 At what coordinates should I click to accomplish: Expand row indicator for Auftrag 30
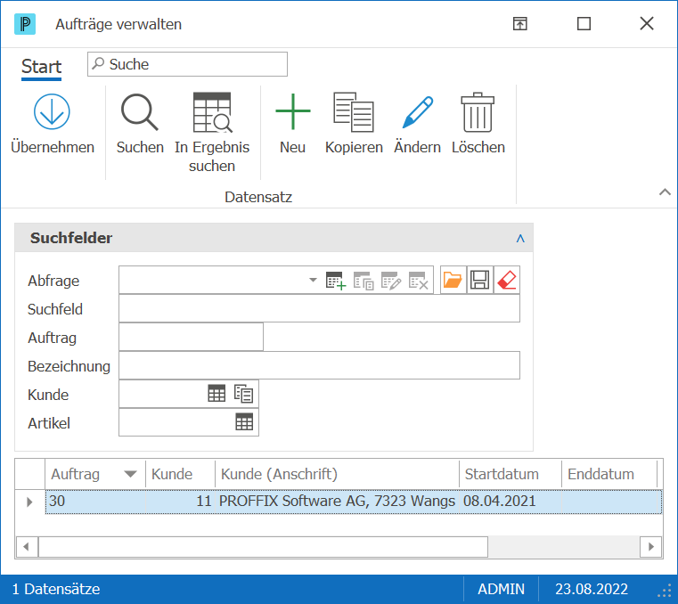click(29, 502)
